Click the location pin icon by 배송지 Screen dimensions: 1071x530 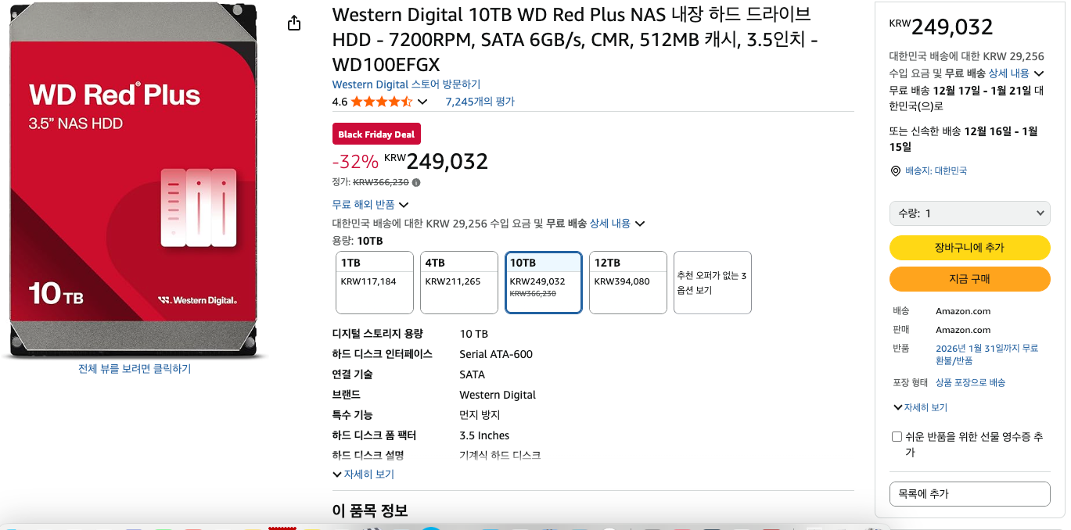coord(896,171)
